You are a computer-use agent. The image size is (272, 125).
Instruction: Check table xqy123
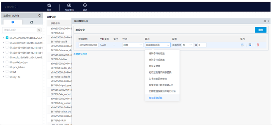pos(7,77)
